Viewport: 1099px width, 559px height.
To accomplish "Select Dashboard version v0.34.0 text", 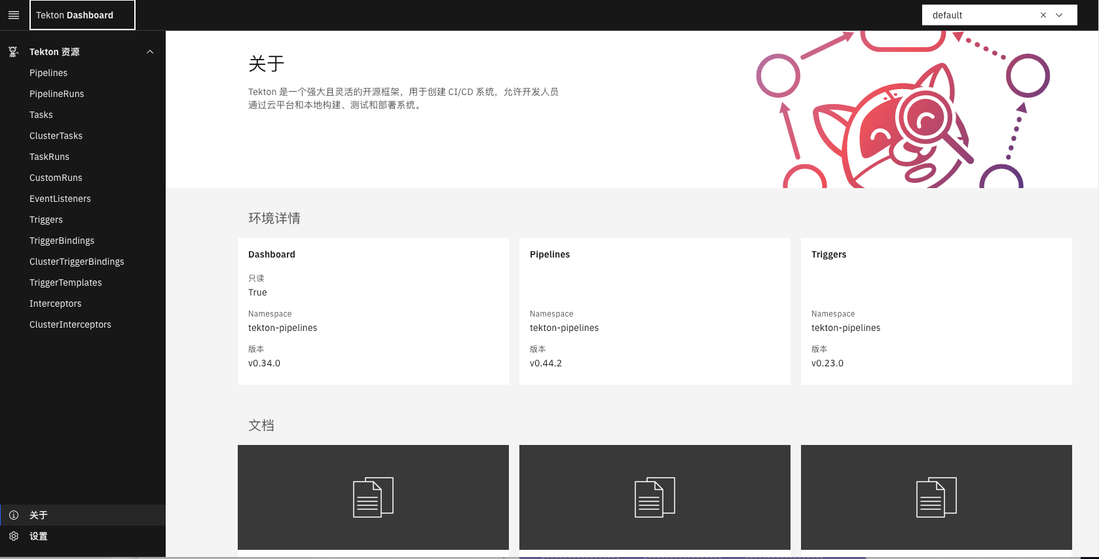I will tap(264, 363).
